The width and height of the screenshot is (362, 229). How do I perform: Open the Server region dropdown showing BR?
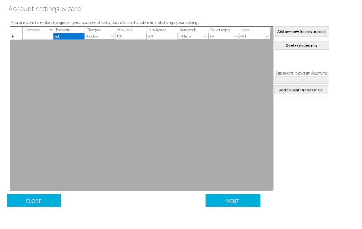click(236, 37)
